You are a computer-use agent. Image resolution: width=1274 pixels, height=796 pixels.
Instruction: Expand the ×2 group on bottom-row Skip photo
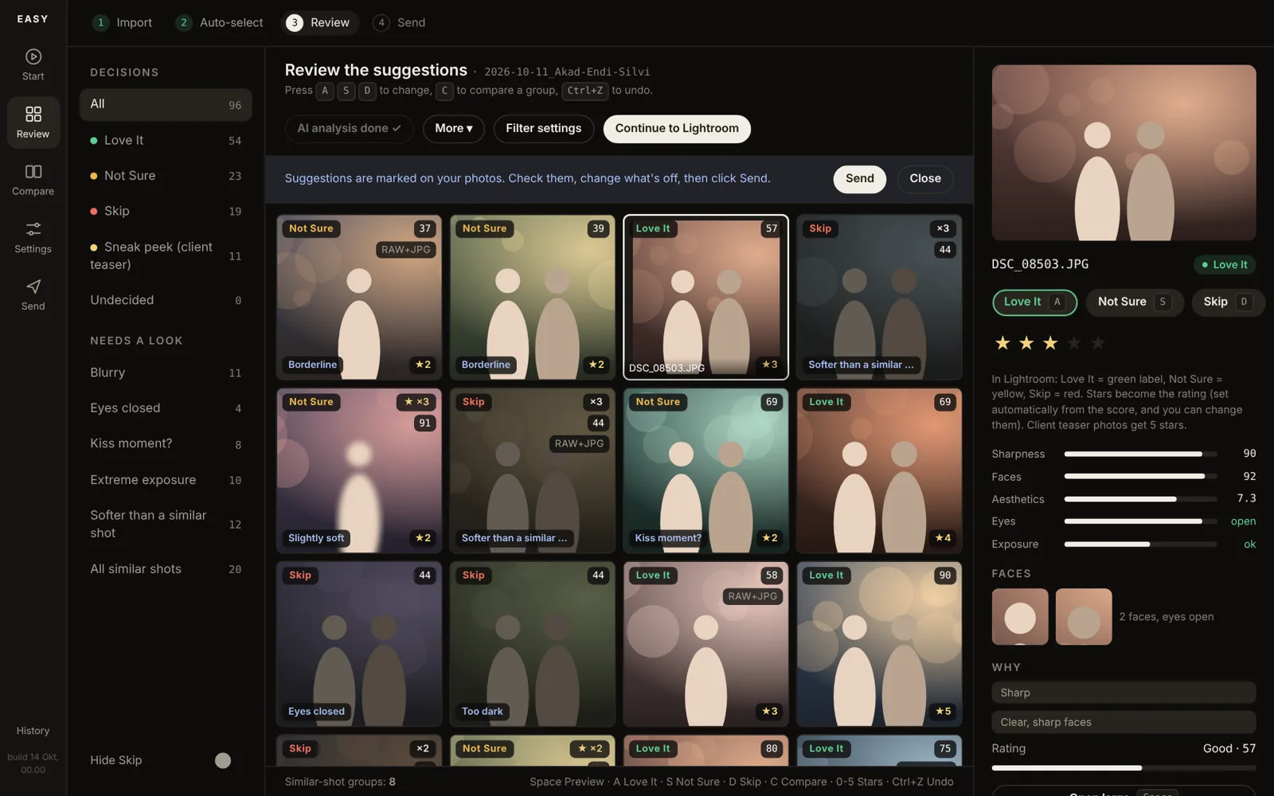(423, 748)
